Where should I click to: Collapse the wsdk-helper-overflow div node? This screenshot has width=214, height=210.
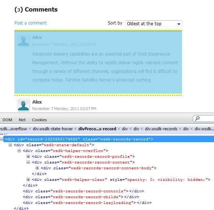(19, 151)
